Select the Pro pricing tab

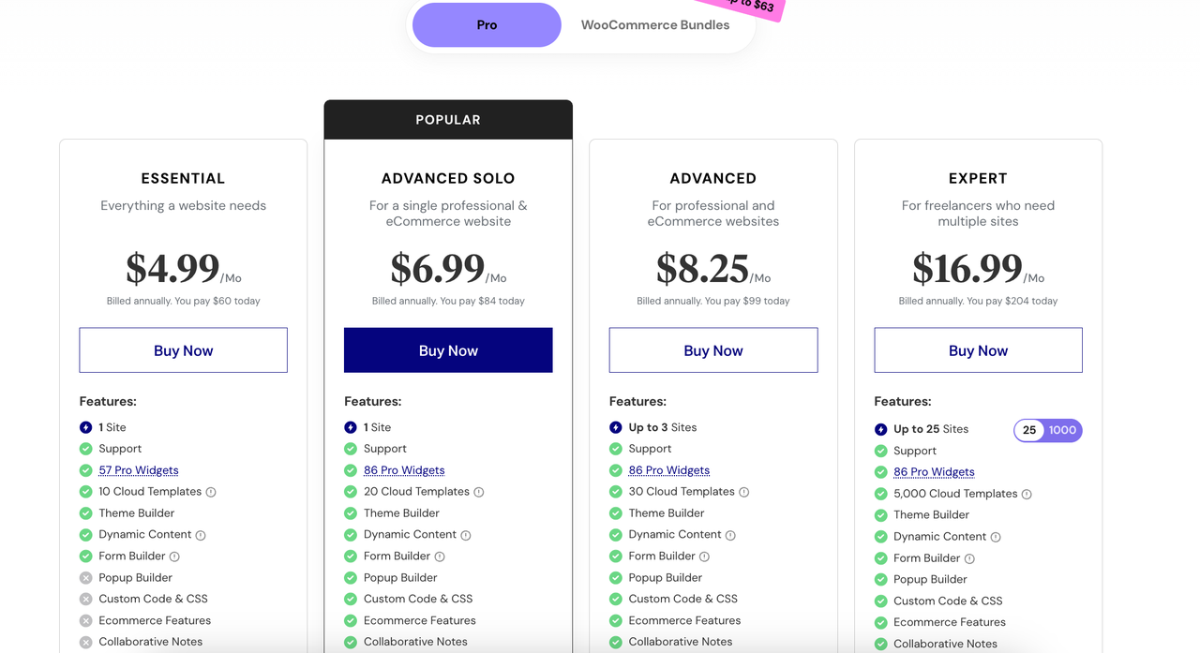tap(487, 25)
